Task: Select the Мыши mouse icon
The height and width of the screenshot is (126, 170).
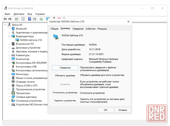Action: pos(13,78)
